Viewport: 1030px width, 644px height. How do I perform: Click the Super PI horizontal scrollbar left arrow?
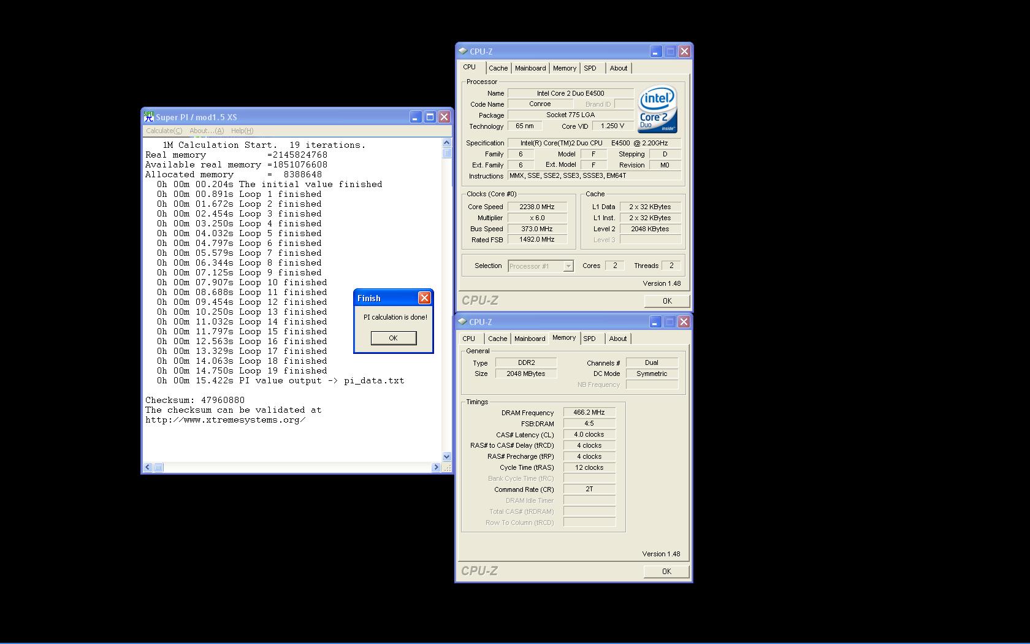[x=147, y=467]
